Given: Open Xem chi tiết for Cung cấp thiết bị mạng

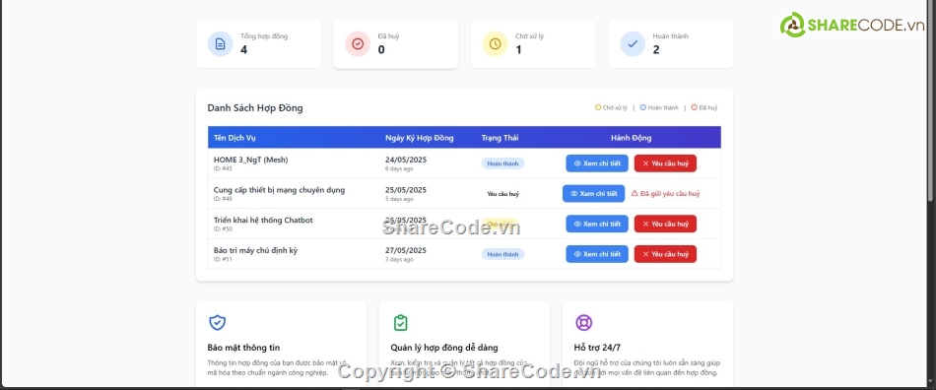Looking at the screenshot, I should pyautogui.click(x=593, y=194).
